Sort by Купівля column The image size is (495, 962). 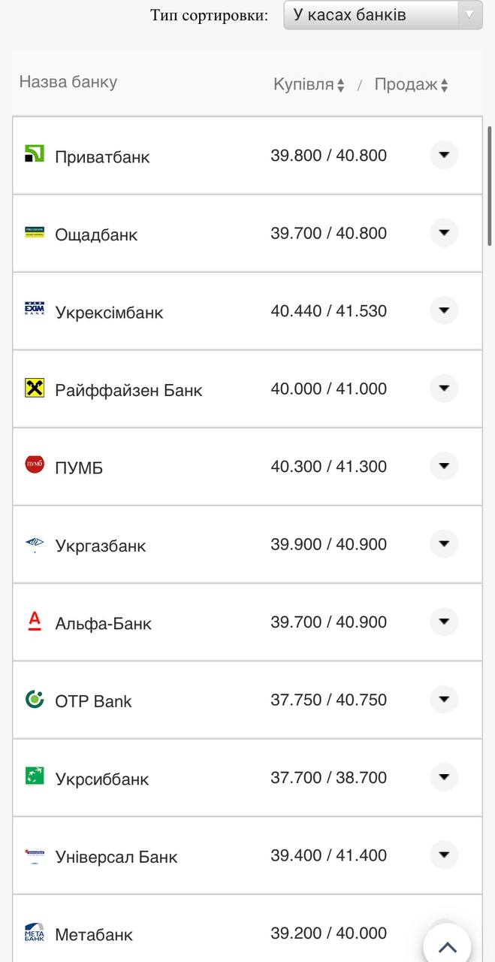coord(309,85)
